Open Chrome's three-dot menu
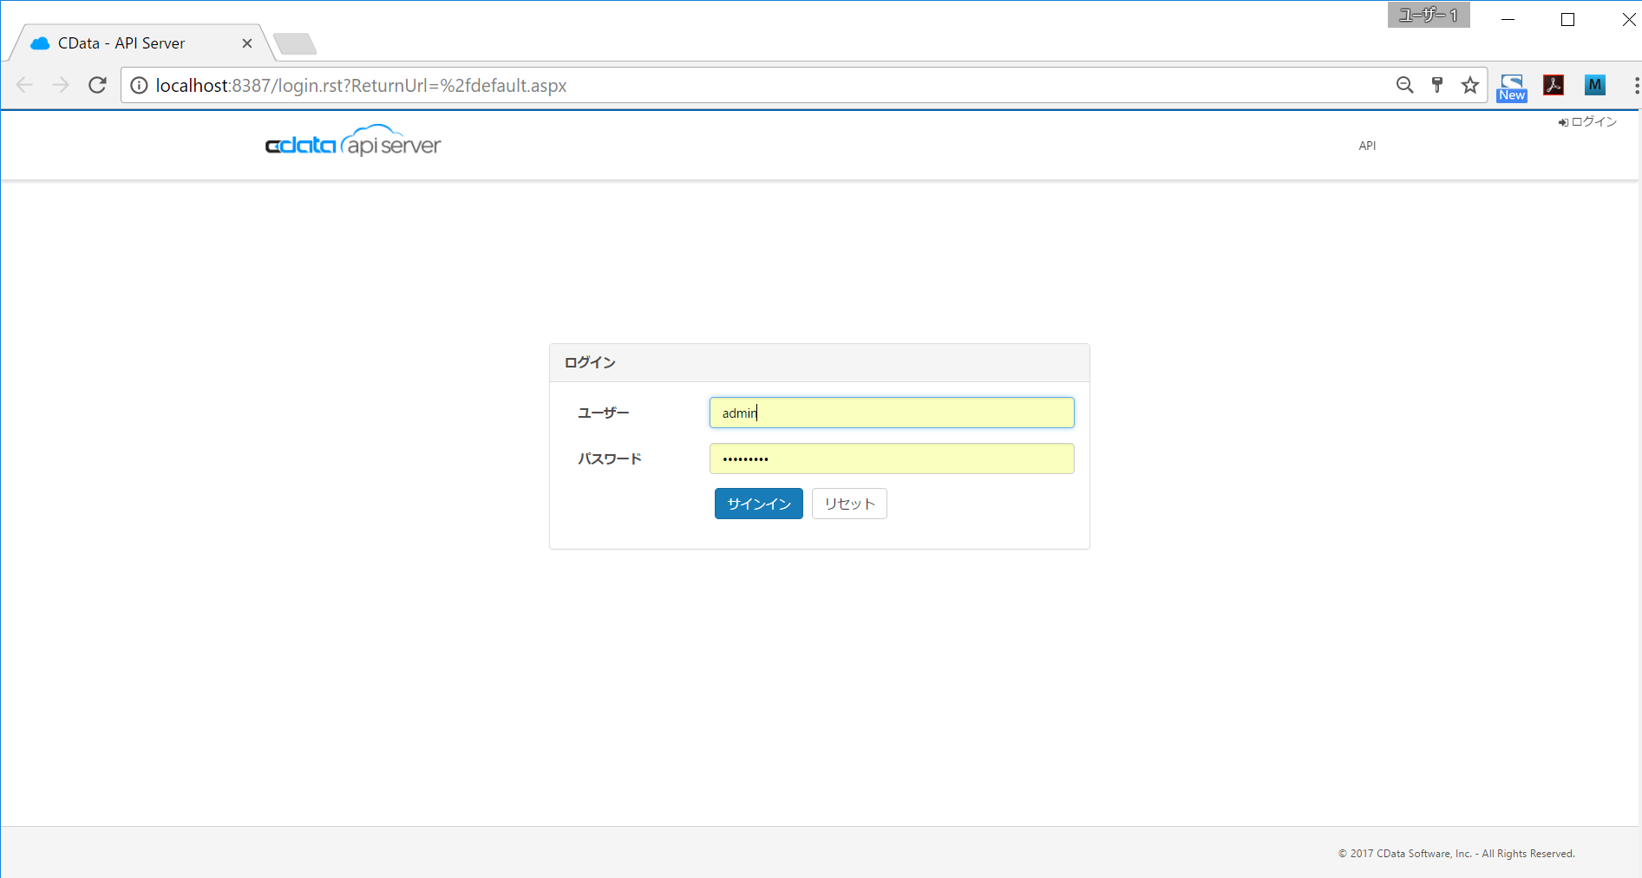 (1636, 85)
